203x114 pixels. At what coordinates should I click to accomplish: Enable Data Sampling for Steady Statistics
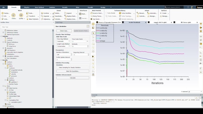tap(58, 68)
